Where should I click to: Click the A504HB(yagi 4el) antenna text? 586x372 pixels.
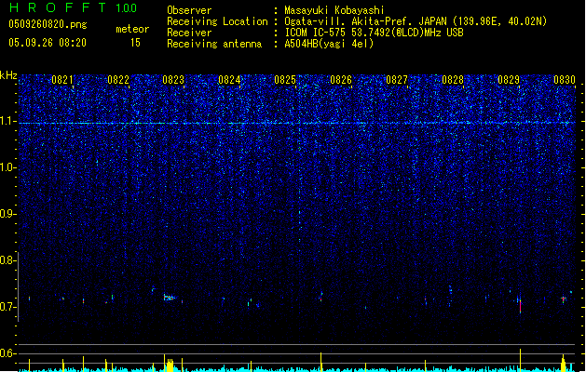coord(329,44)
